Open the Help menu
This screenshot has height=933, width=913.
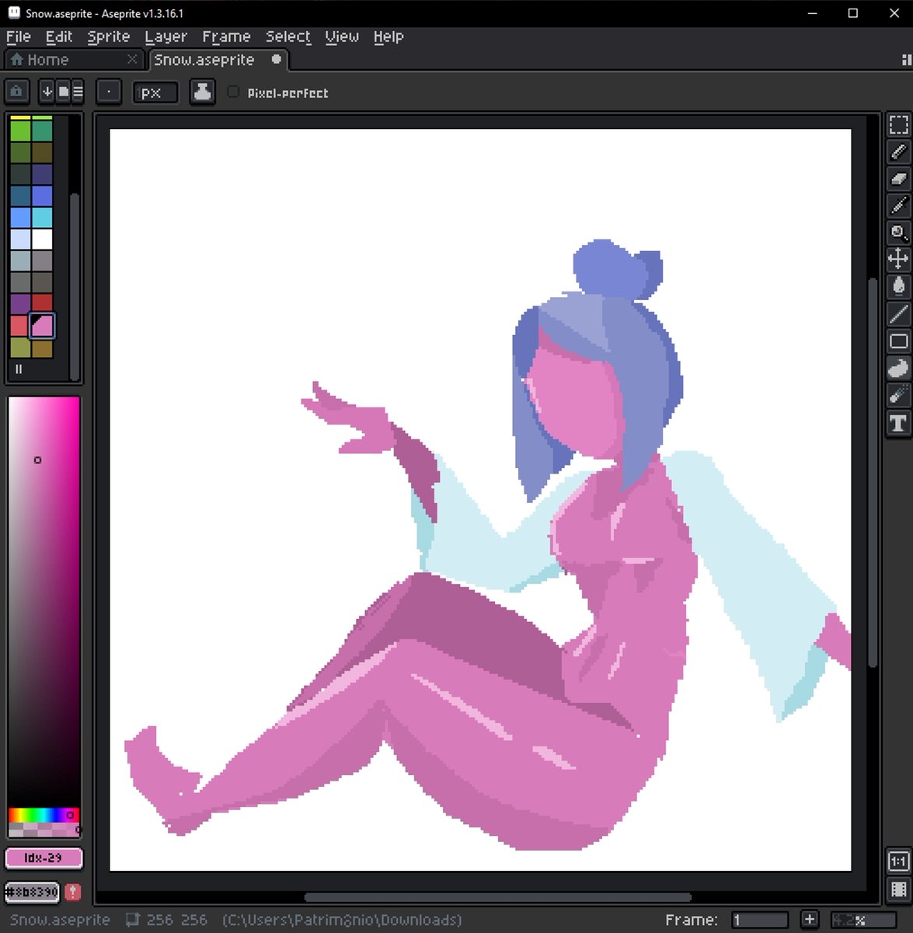point(389,37)
